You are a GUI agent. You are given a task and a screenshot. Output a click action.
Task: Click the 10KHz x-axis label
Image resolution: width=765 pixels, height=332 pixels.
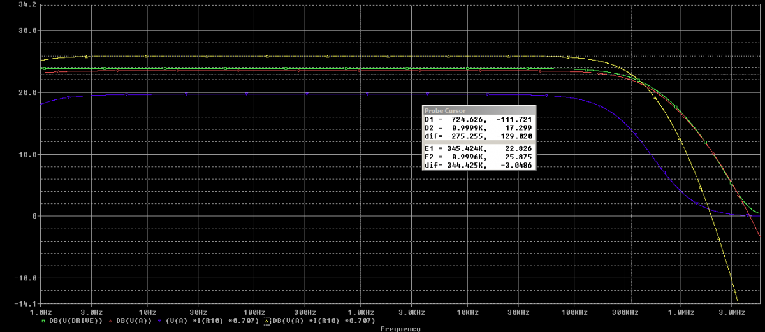click(x=467, y=313)
